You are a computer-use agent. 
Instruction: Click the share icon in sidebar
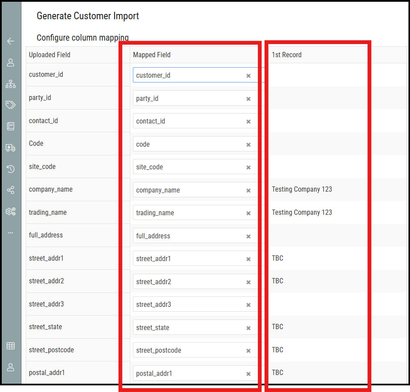[10, 190]
